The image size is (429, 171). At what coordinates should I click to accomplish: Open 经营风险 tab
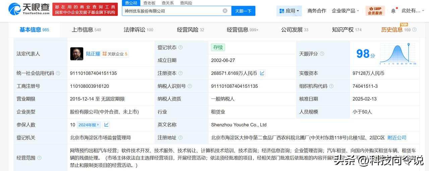tap(190, 30)
